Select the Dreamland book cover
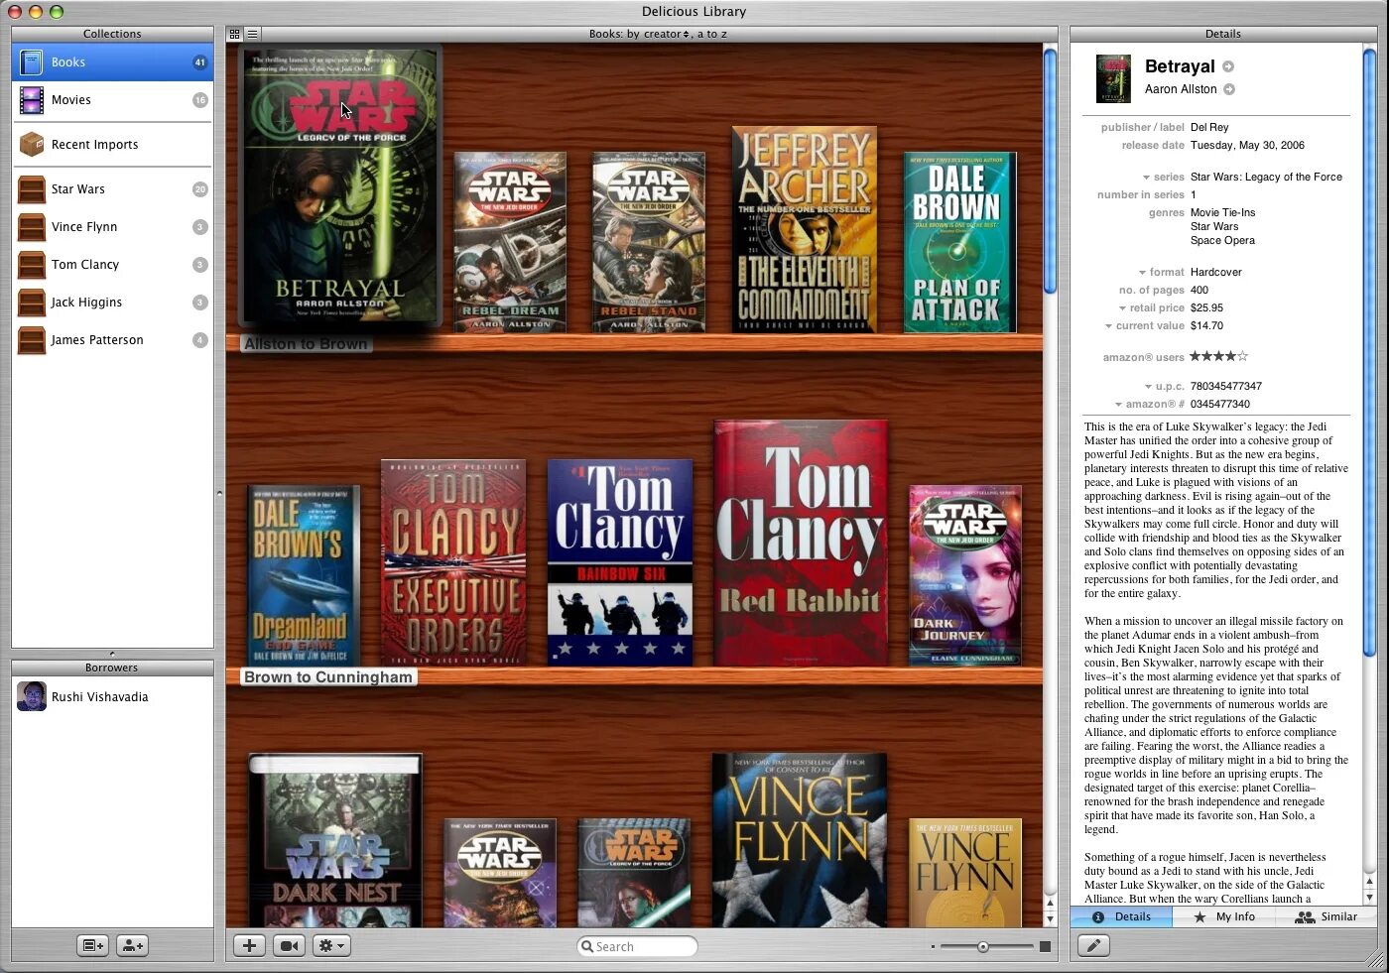This screenshot has height=973, width=1389. (x=303, y=575)
